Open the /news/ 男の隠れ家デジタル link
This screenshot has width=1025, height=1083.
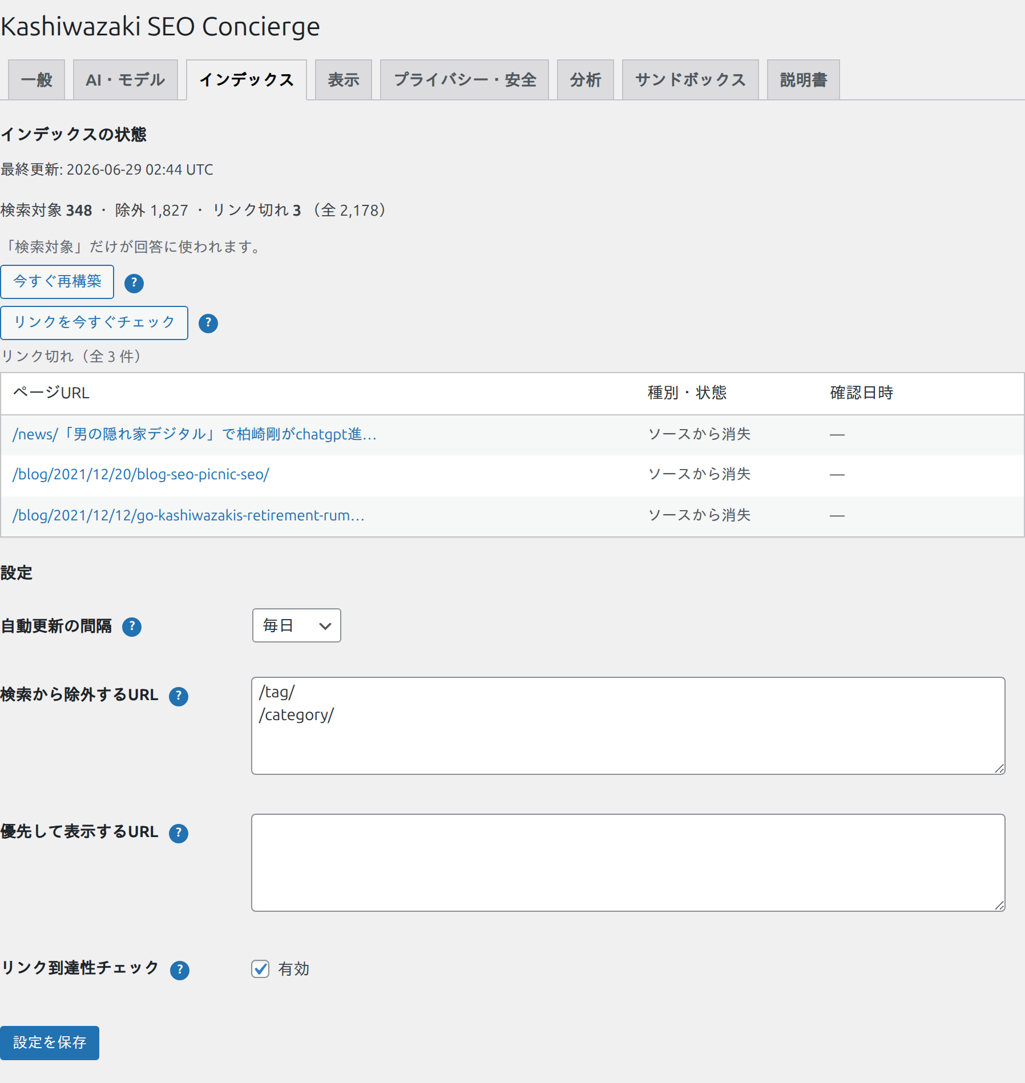pyautogui.click(x=195, y=435)
